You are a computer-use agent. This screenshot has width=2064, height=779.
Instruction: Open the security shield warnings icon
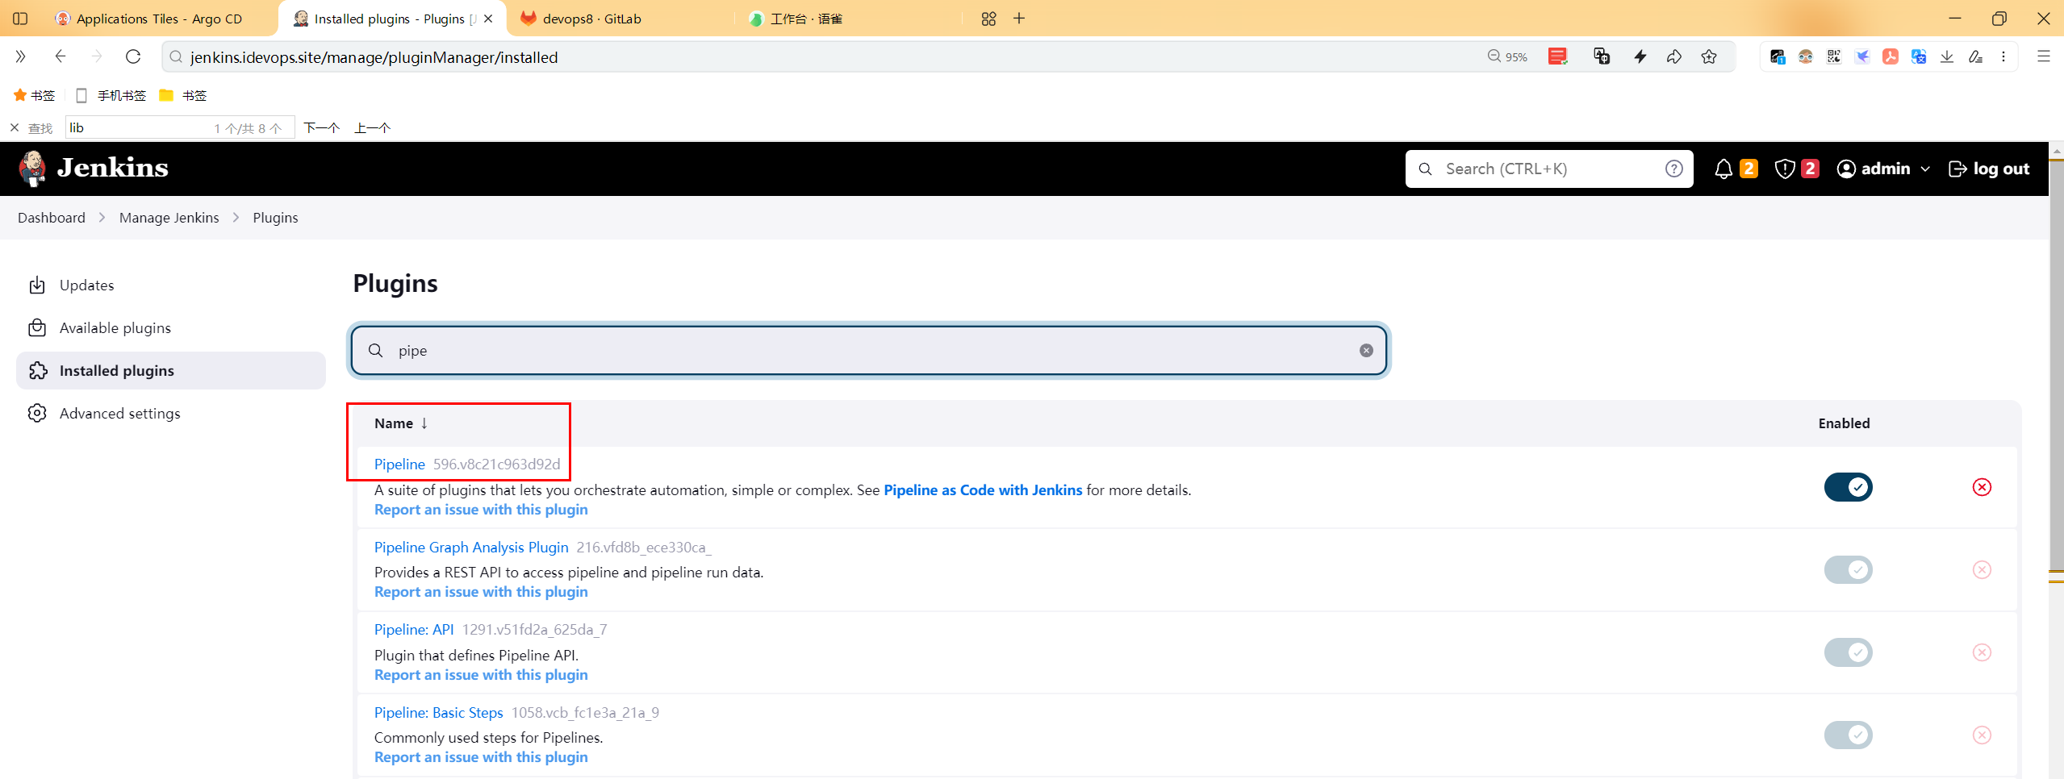1784,169
